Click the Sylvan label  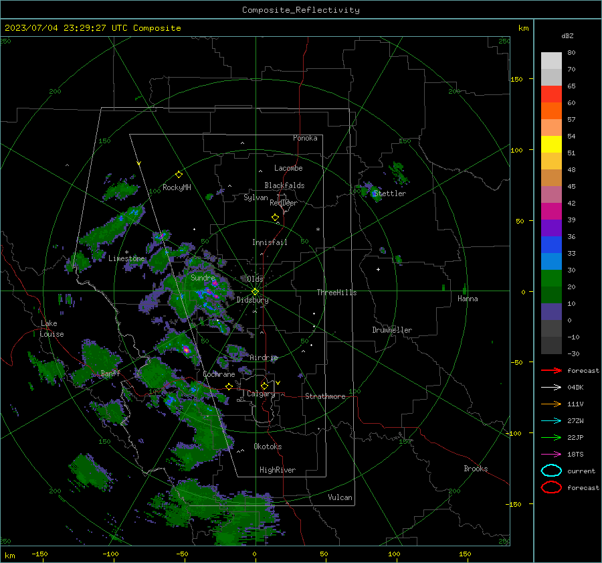tap(256, 197)
